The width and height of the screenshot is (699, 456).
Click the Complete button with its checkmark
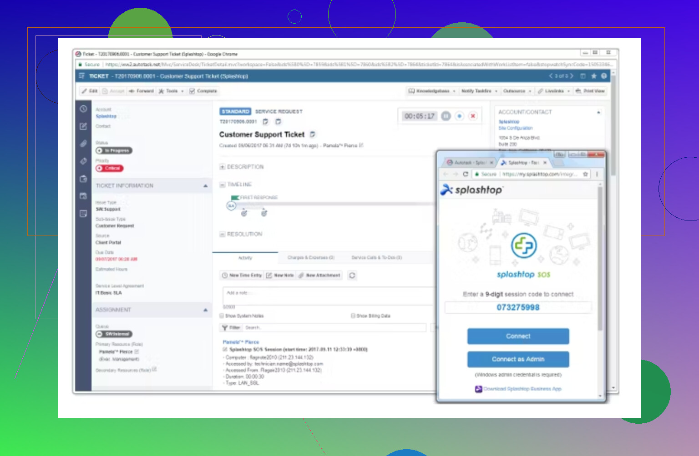click(x=203, y=91)
